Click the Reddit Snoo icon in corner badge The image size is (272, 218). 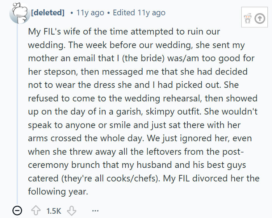point(248,18)
